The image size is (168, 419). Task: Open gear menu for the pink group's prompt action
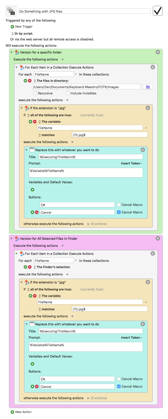pos(143,324)
